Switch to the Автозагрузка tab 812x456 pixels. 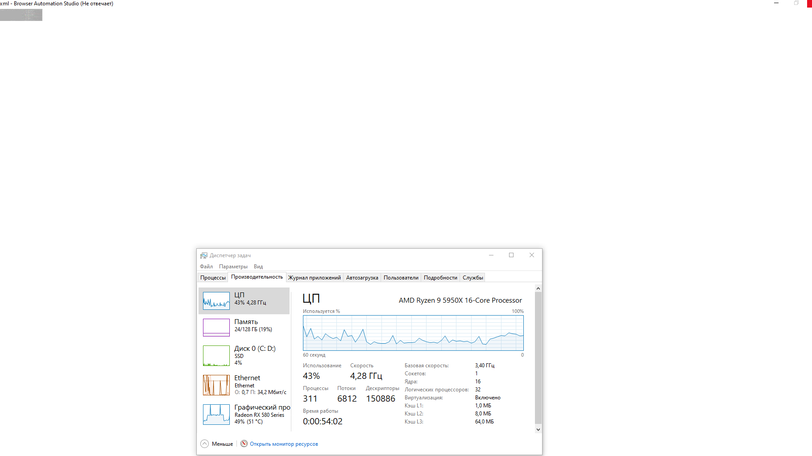pos(362,278)
